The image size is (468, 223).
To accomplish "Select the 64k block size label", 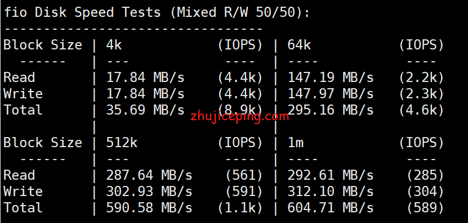I will click(299, 45).
